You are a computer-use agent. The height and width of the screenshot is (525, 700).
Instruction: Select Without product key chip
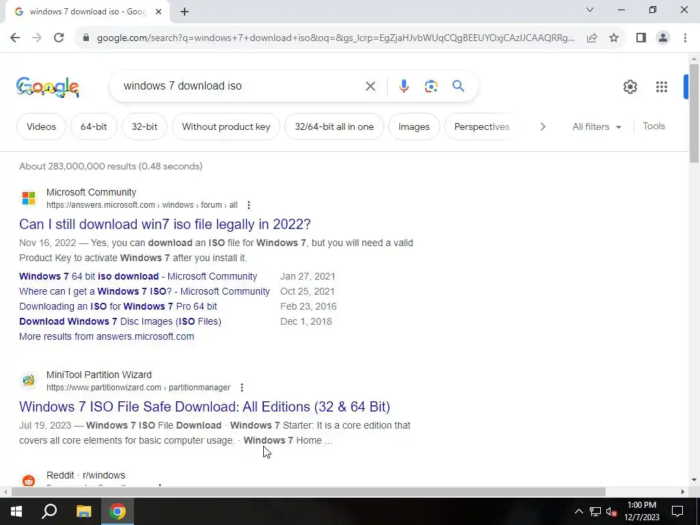click(226, 126)
